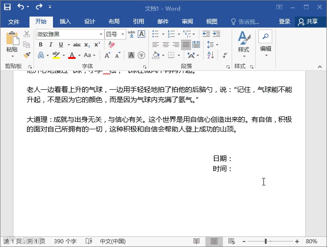Redo the last action
This screenshot has height=247, width=327.
tap(39, 6)
